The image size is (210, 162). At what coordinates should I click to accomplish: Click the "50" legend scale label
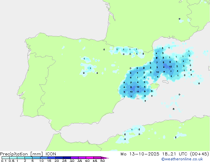(102, 161)
